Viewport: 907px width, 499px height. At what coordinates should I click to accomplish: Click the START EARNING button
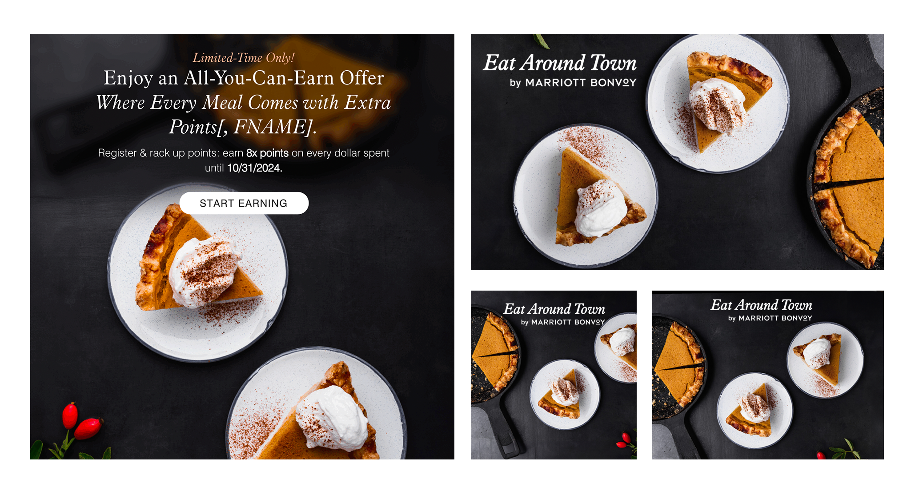[244, 203]
